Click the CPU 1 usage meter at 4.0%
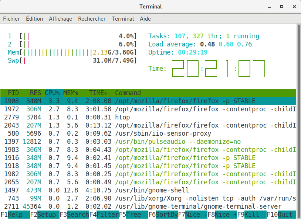Viewport: 301px width, 219px height. 72,36
